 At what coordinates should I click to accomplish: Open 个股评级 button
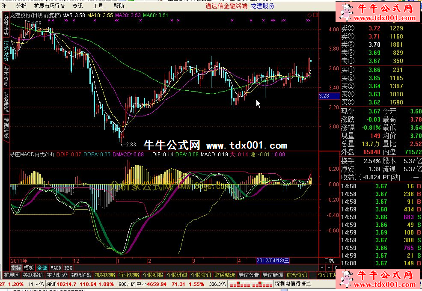click(177, 275)
